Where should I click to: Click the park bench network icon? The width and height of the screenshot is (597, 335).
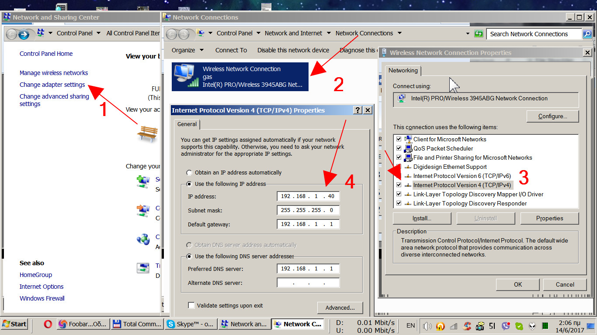point(147,134)
